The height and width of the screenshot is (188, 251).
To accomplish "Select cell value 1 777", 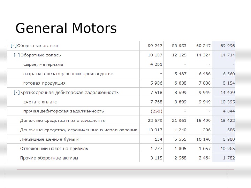I will 156,149.
